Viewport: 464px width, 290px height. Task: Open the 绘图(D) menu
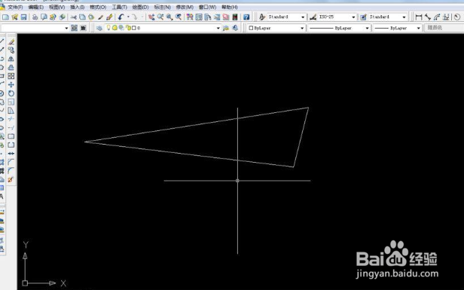[x=140, y=7]
